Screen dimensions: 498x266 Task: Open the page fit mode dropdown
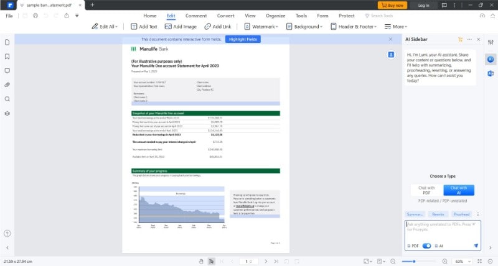(x=368, y=261)
